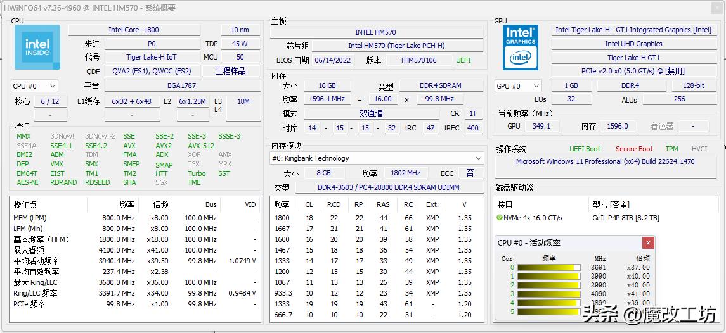The width and height of the screenshot is (726, 333).
Task: Click the Core 1 frequency bar
Action: tap(548, 276)
